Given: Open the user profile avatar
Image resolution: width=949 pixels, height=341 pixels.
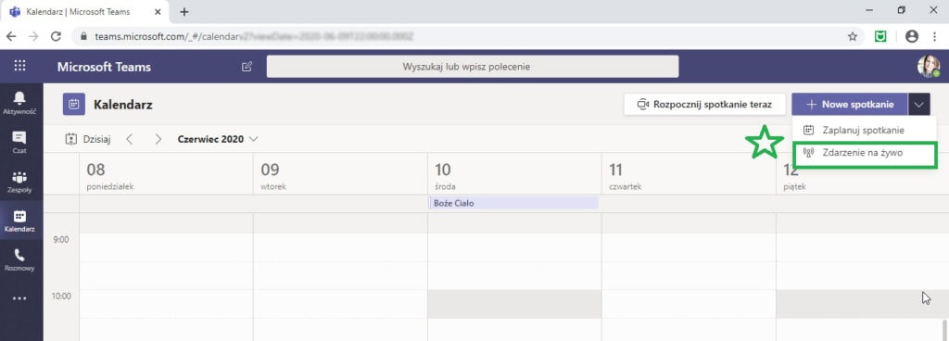Looking at the screenshot, I should [929, 67].
